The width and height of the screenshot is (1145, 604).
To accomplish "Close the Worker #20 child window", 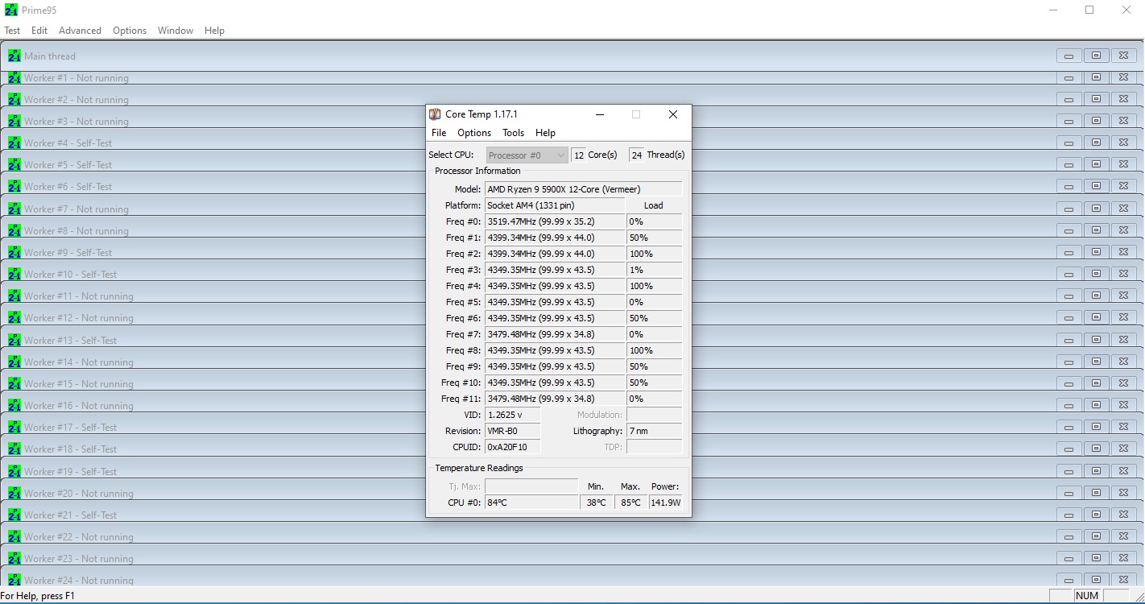I will [x=1123, y=493].
